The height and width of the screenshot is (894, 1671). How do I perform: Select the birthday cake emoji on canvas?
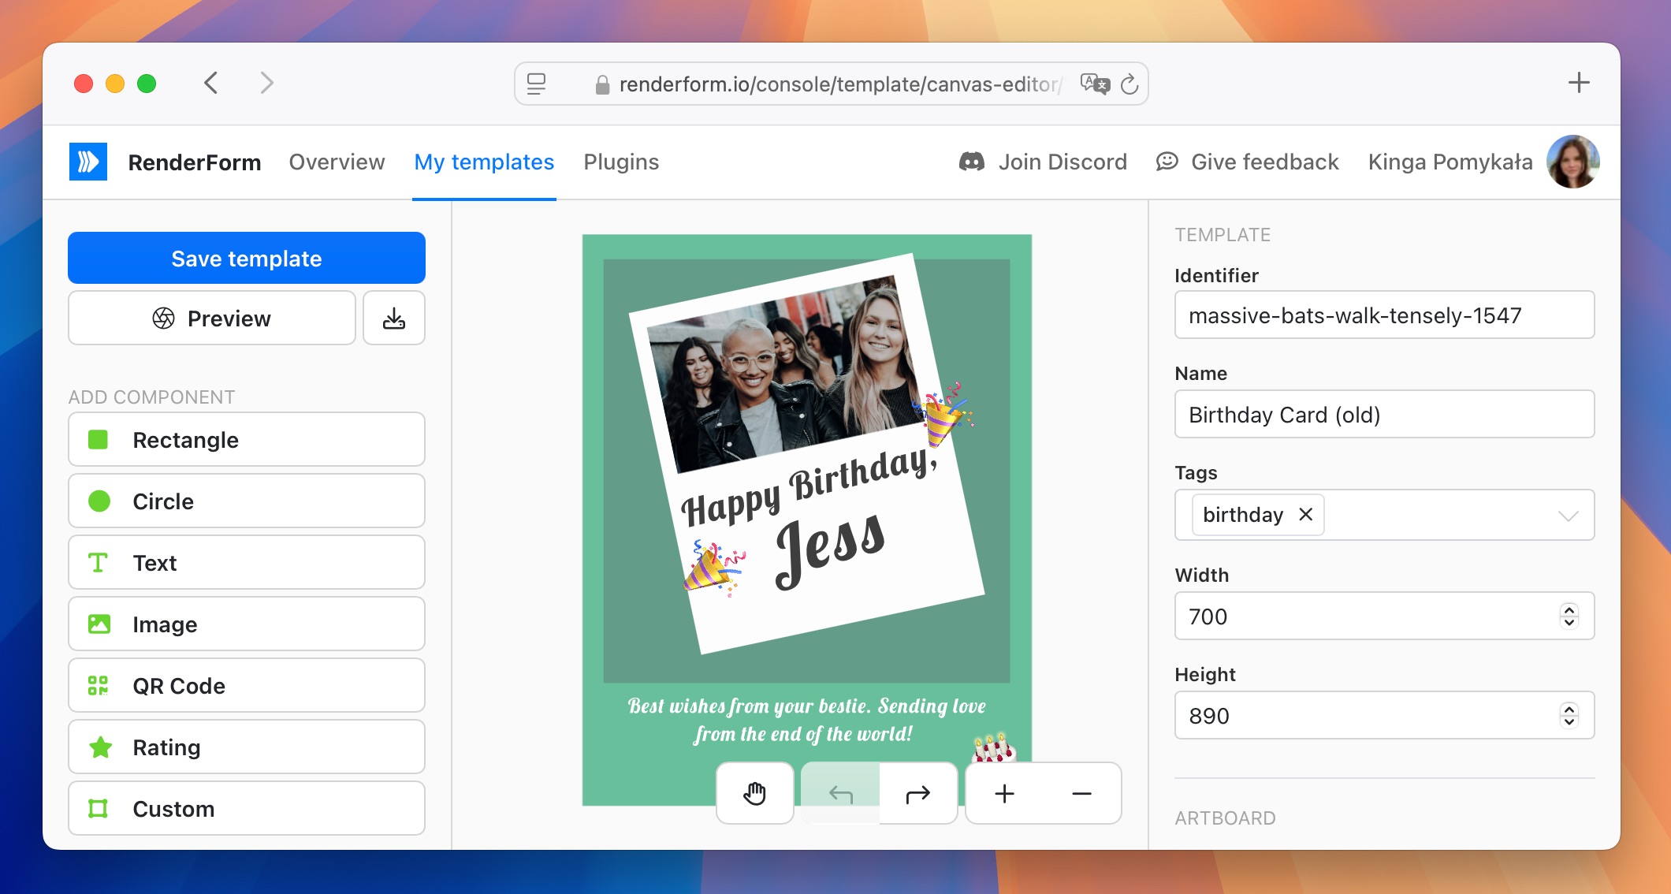(x=995, y=747)
